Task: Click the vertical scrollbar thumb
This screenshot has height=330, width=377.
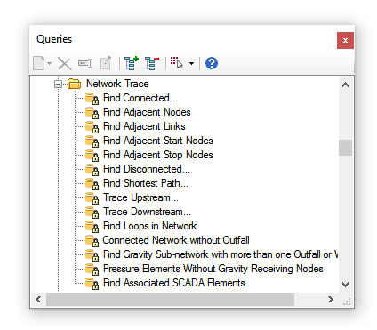Action: tap(345, 148)
